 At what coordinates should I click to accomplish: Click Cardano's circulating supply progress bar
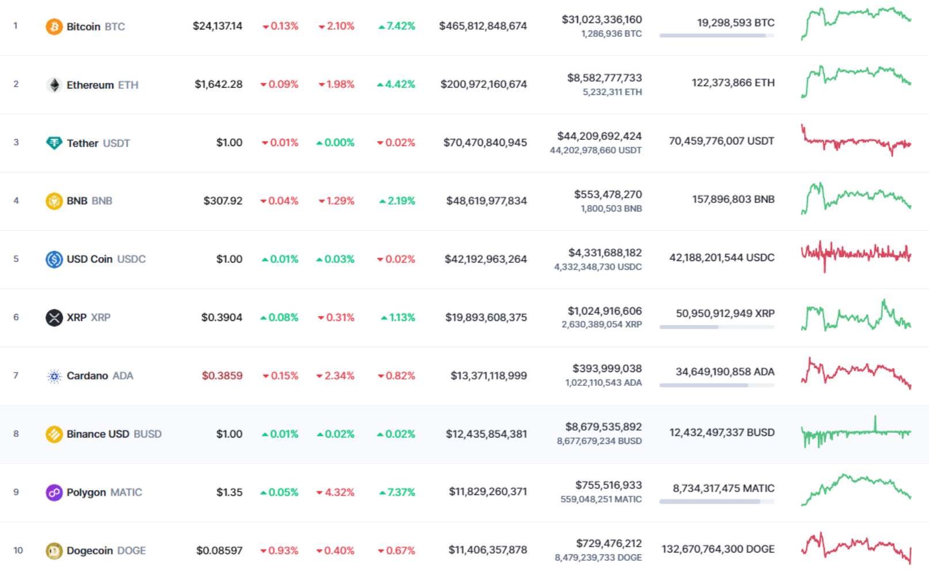point(717,385)
